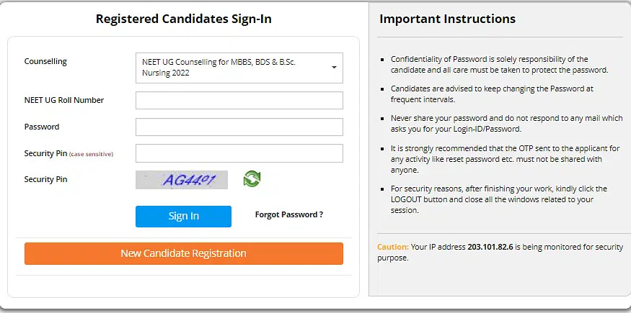The height and width of the screenshot is (313, 631).
Task: Click the Important Instructions heading
Action: click(447, 19)
